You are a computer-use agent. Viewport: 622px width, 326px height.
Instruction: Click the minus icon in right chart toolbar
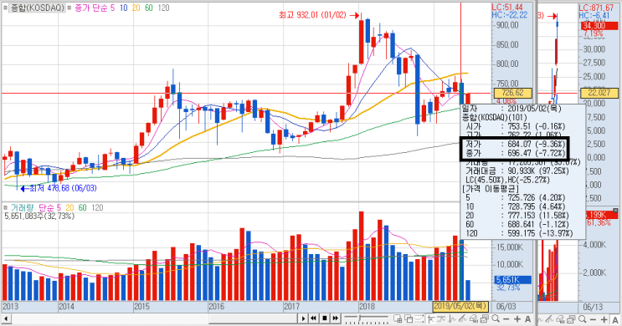pyautogui.click(x=593, y=319)
